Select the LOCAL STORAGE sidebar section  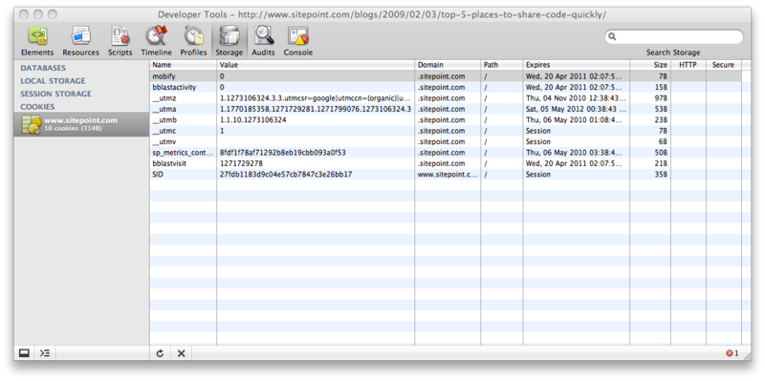53,81
